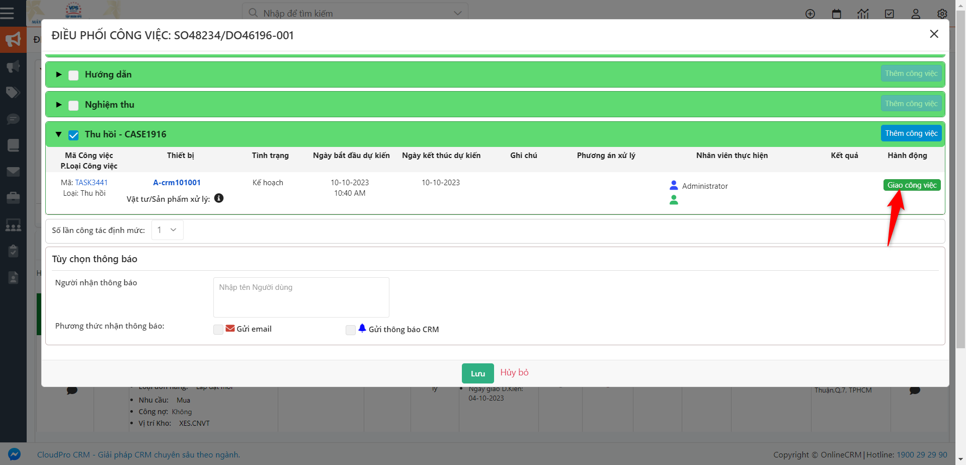Click the Lưu save button
The width and height of the screenshot is (966, 465).
[478, 373]
